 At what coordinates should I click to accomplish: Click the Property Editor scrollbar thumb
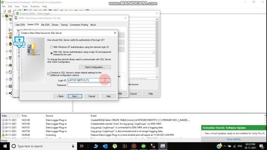(x=157, y=44)
